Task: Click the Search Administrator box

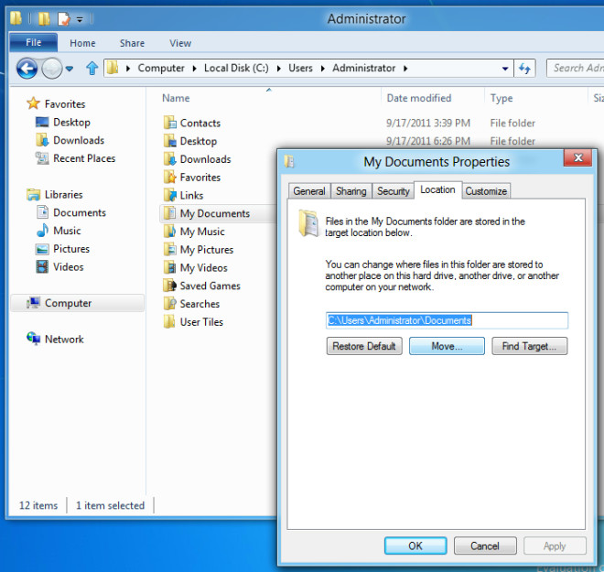Action: pyautogui.click(x=576, y=68)
